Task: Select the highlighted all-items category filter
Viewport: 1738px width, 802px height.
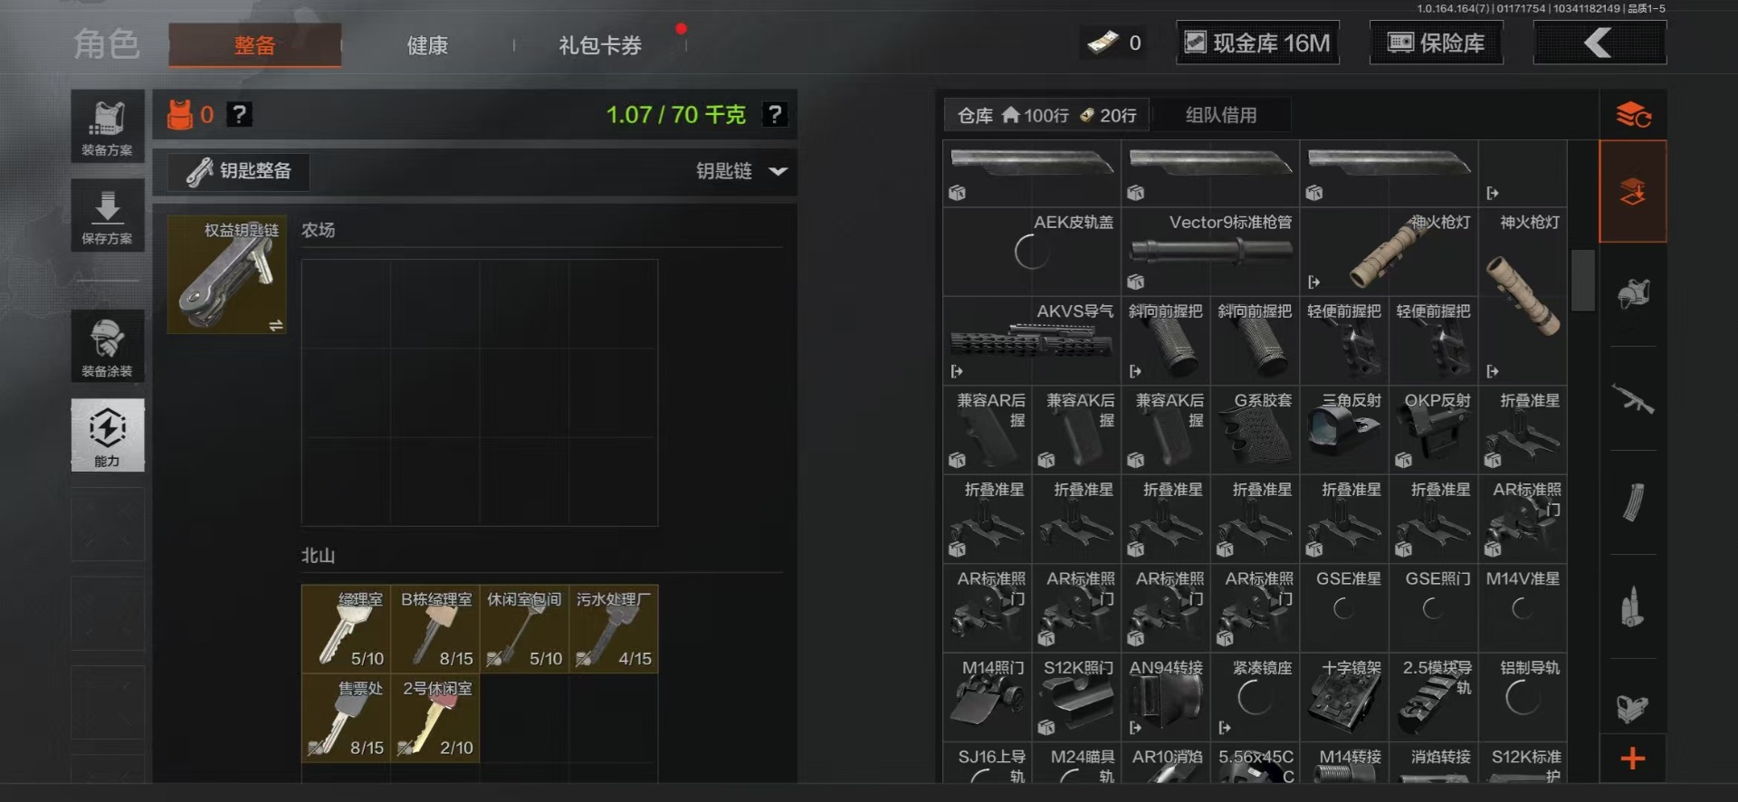Action: coord(1633,191)
